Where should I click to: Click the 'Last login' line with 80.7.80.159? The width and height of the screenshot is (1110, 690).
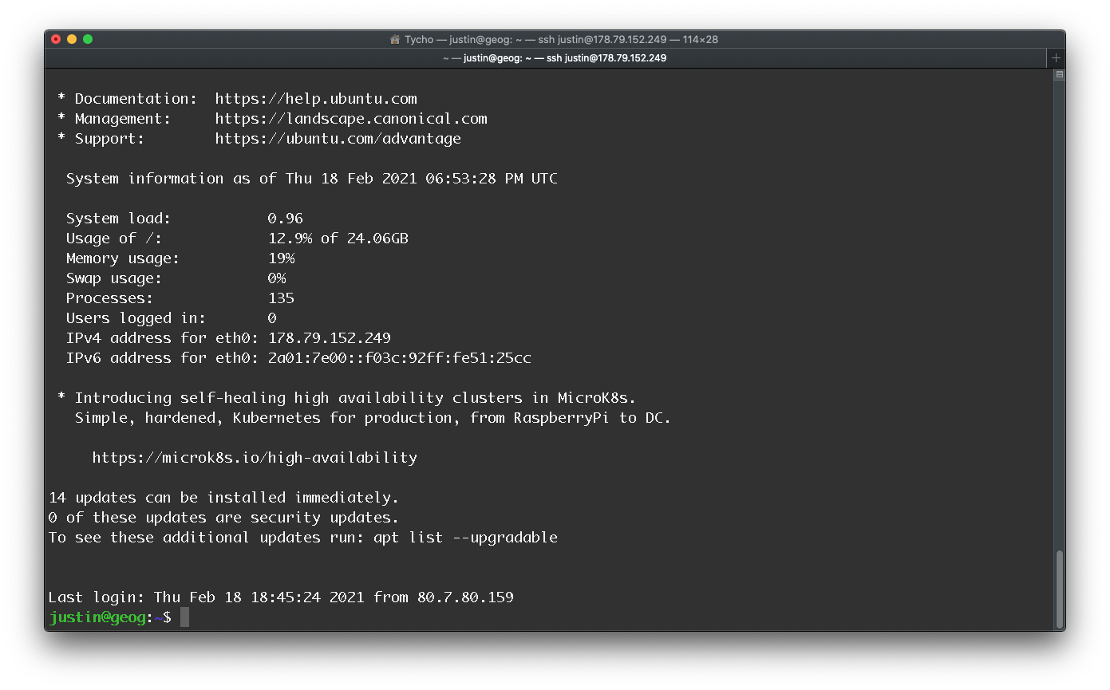[x=281, y=597]
